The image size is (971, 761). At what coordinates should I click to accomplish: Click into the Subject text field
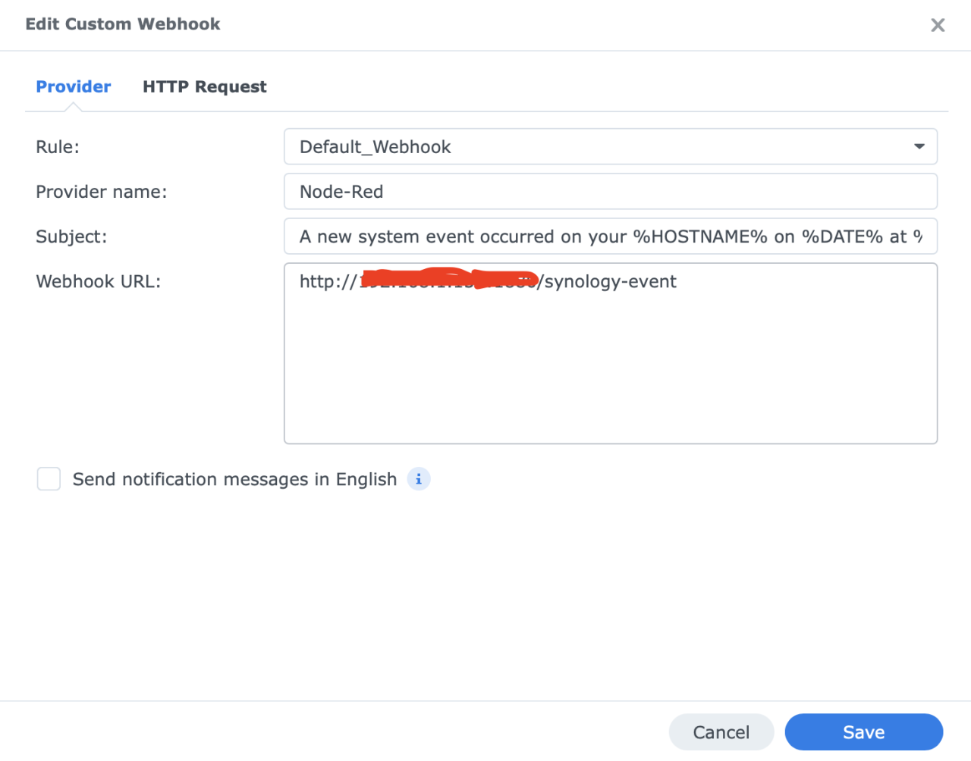tap(610, 236)
